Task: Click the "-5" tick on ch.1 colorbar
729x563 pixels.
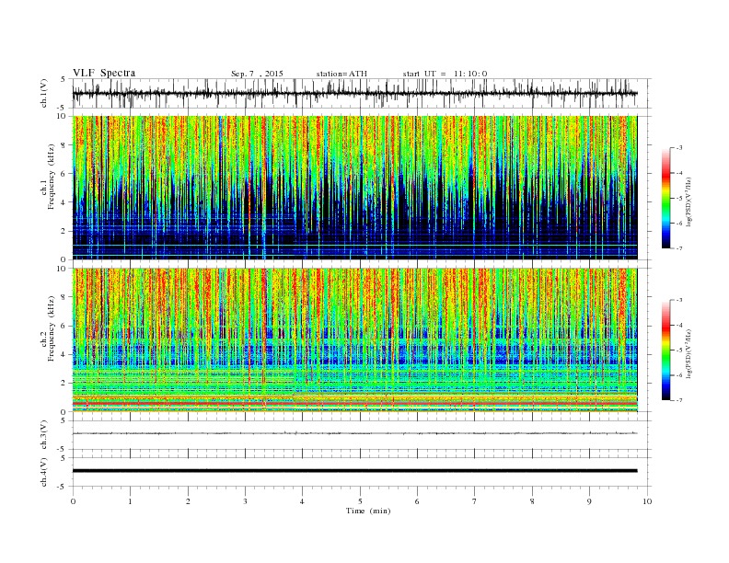Action: pyautogui.click(x=679, y=199)
